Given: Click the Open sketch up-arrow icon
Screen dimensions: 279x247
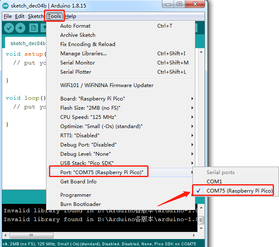Looking at the screenshot, I should [44, 28].
